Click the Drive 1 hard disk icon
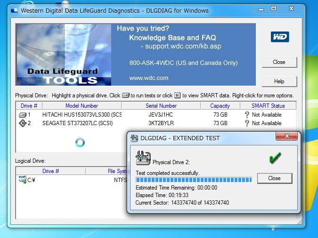 click(23, 115)
